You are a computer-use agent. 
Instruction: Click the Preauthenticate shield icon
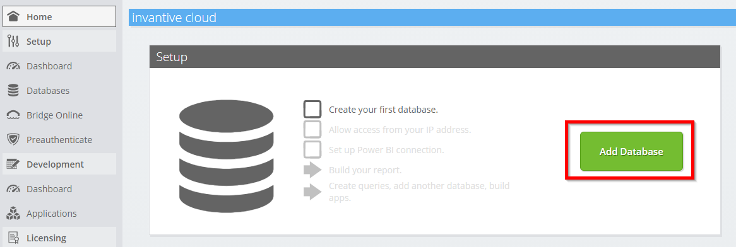(14, 140)
